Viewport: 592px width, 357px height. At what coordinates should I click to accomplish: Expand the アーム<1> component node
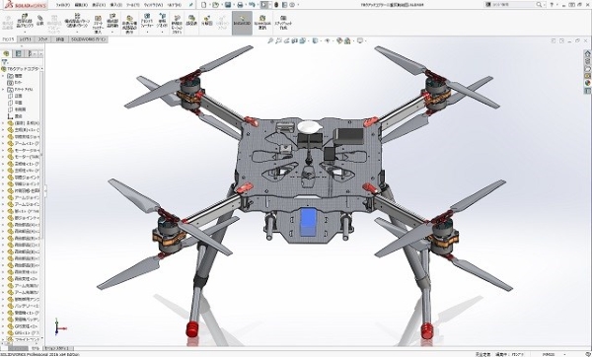pyautogui.click(x=3, y=143)
